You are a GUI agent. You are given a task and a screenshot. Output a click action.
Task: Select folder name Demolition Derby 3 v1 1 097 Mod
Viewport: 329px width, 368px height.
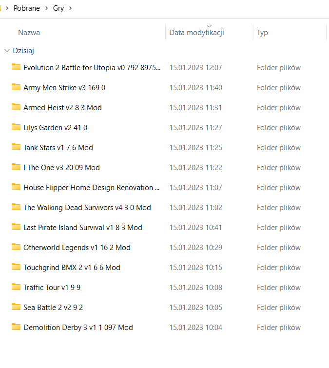(78, 328)
